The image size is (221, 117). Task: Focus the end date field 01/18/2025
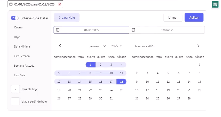[167, 30]
